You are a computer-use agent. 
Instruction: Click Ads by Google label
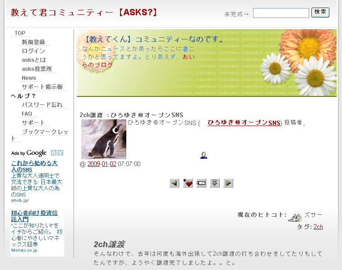[29, 153]
